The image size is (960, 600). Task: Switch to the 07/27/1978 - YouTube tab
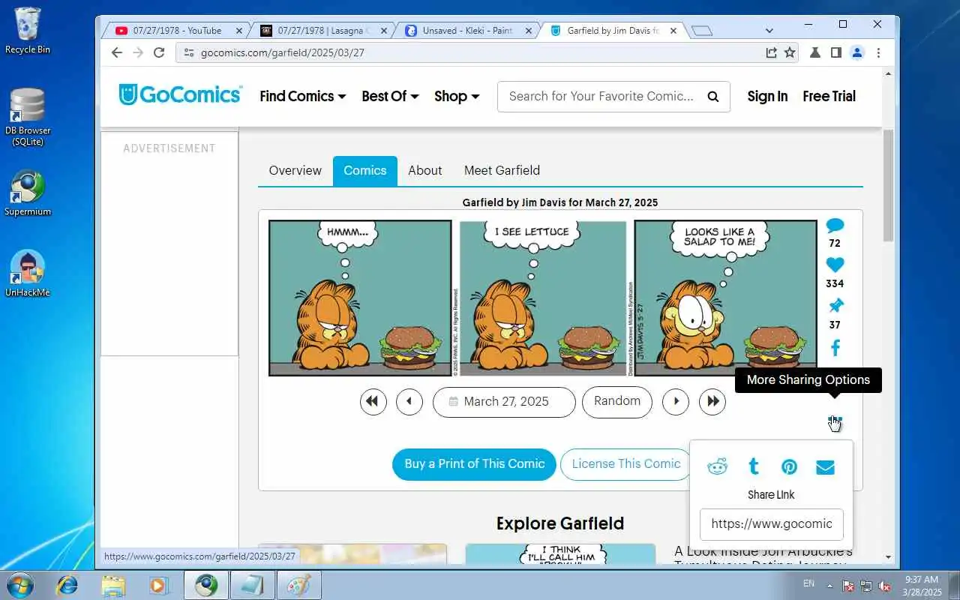click(177, 31)
